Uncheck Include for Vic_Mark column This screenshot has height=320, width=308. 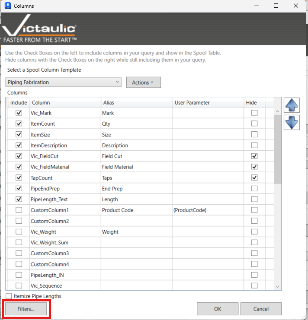click(x=19, y=113)
